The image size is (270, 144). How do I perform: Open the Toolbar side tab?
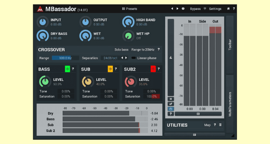tap(230, 45)
